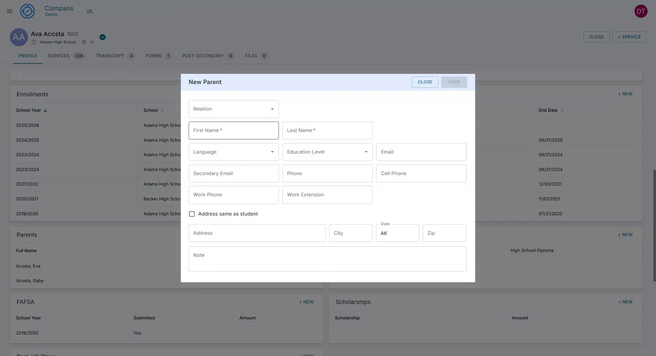The height and width of the screenshot is (356, 656).
Task: Click the graduation cap grade icon
Action: (x=84, y=42)
